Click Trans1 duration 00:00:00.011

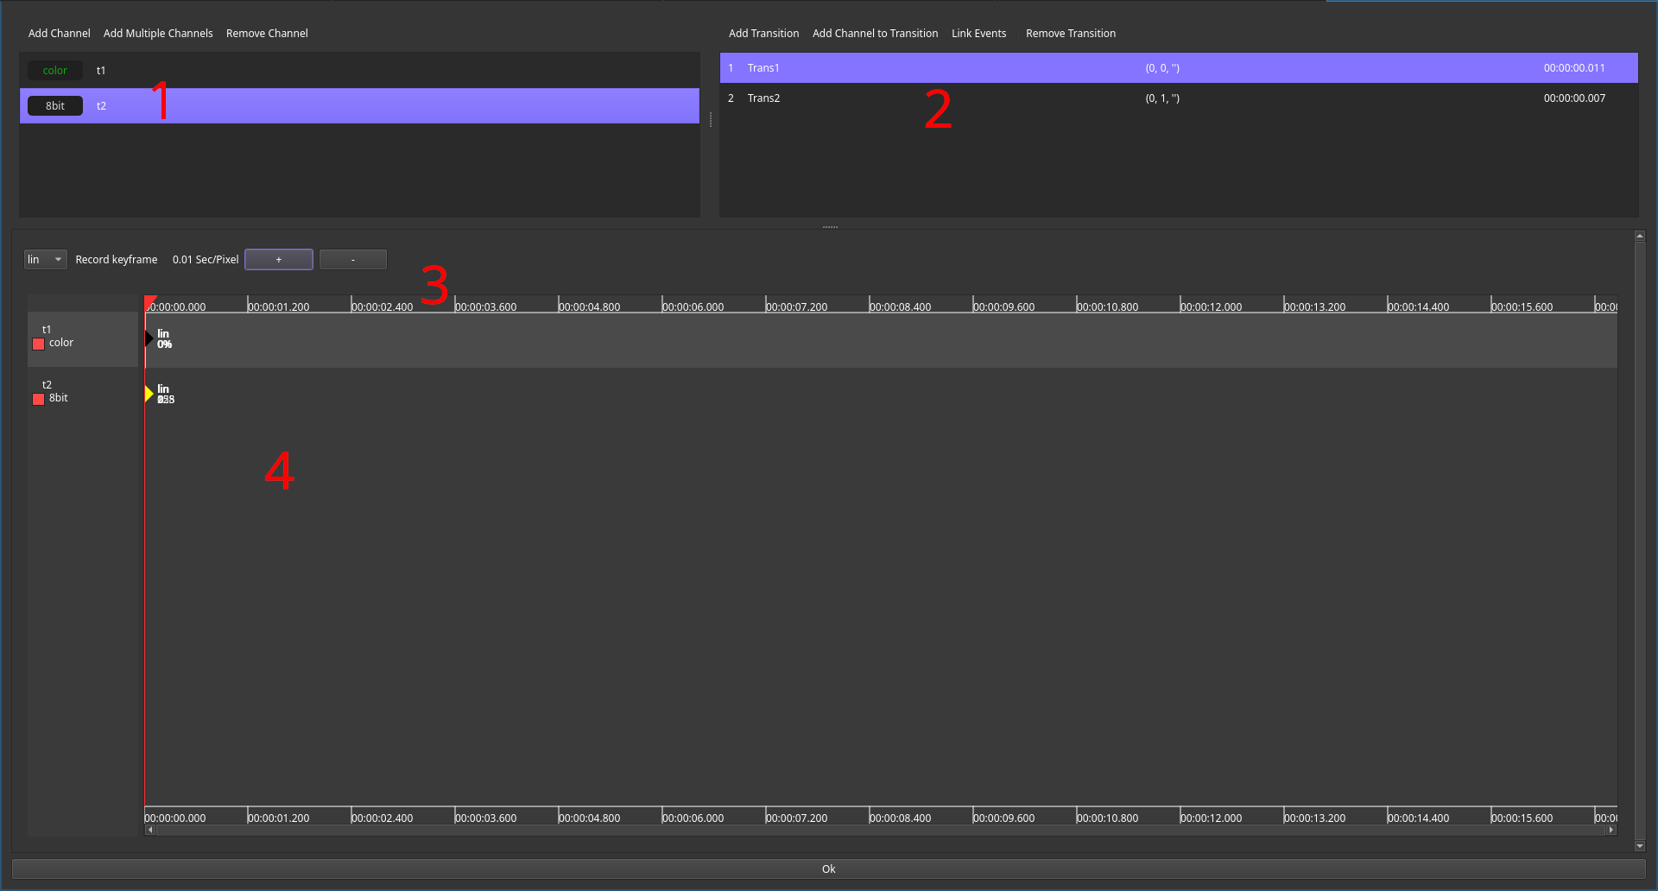[x=1574, y=67]
